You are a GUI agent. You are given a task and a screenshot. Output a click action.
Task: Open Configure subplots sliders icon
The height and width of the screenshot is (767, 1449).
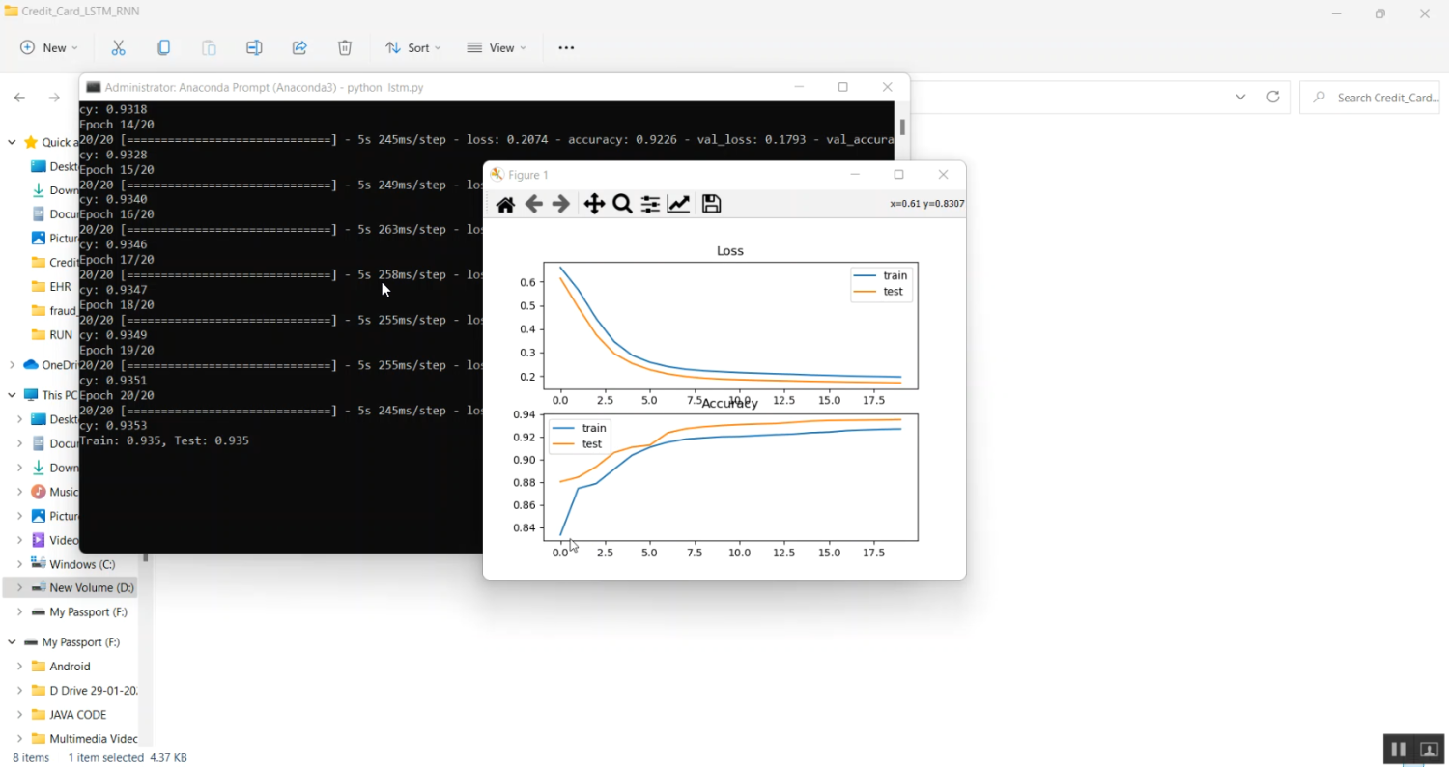[650, 204]
